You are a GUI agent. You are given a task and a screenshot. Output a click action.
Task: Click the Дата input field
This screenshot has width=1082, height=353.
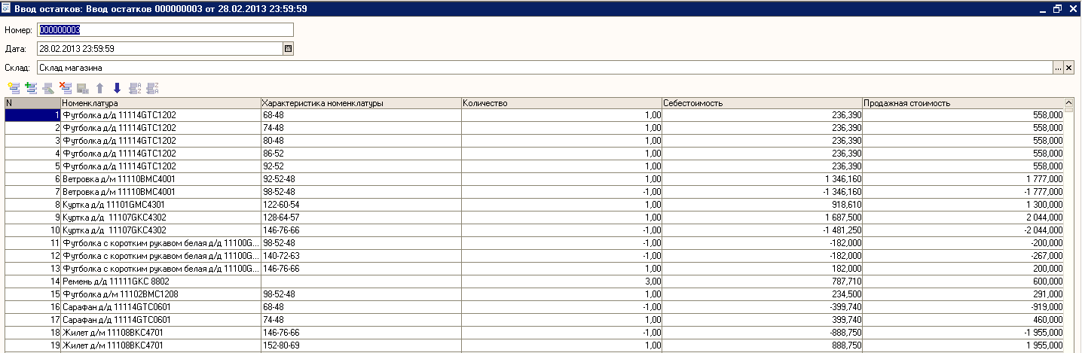tap(158, 49)
